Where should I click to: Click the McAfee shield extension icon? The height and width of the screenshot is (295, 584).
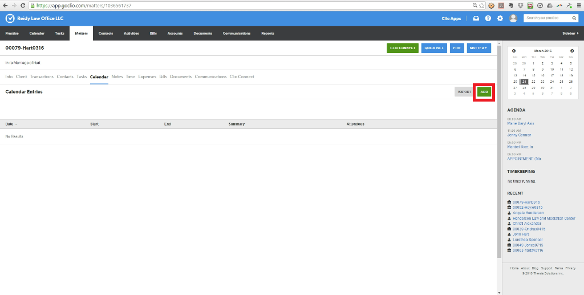[530, 6]
